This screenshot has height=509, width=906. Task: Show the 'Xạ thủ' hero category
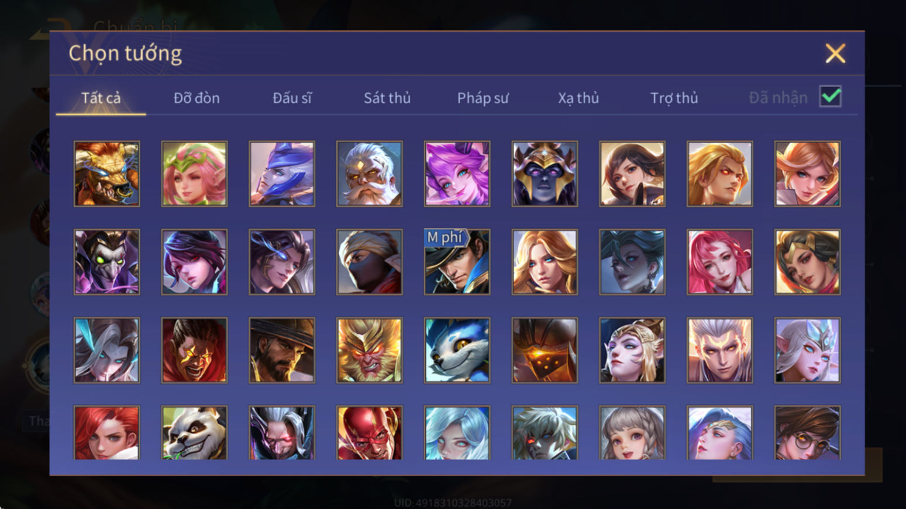[578, 98]
